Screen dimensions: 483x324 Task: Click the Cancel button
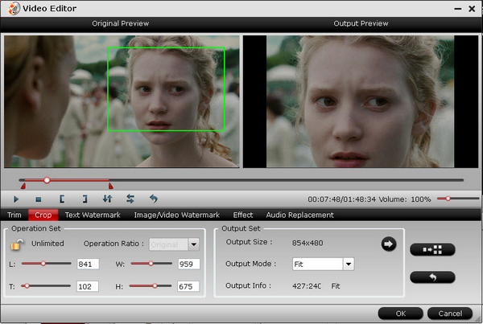pos(450,314)
